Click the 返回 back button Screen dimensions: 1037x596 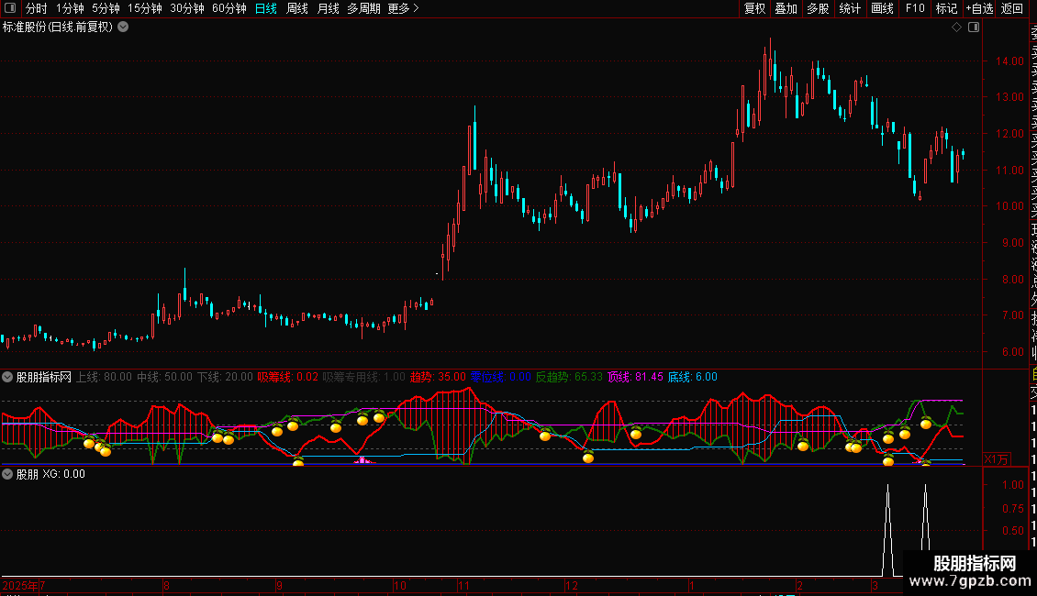click(1012, 8)
